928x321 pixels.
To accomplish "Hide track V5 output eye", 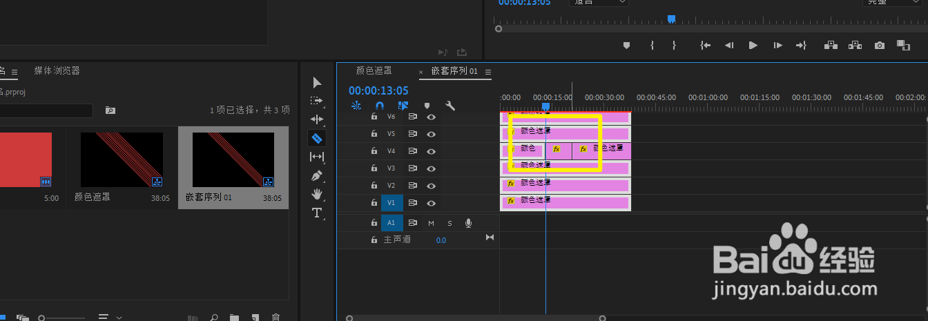I will point(432,134).
